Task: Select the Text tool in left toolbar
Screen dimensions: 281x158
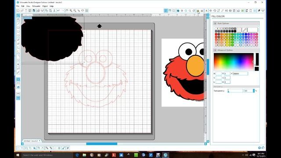Action: 18,64
